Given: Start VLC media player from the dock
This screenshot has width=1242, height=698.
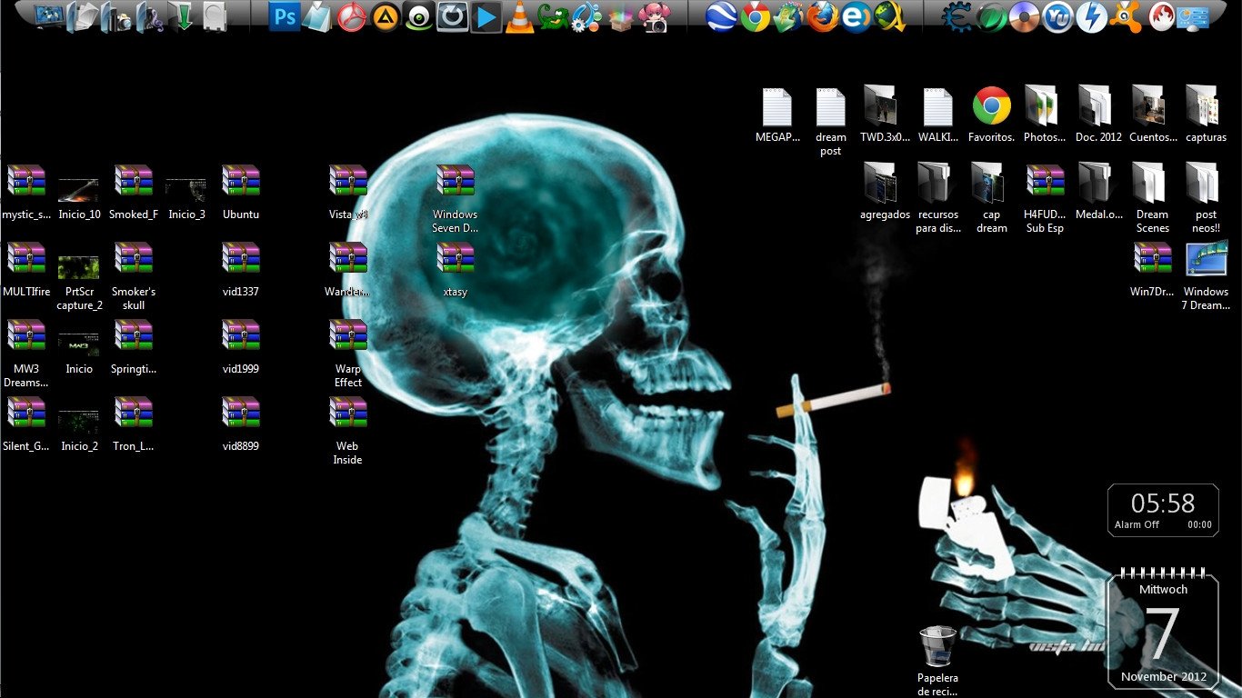Looking at the screenshot, I should pyautogui.click(x=519, y=16).
